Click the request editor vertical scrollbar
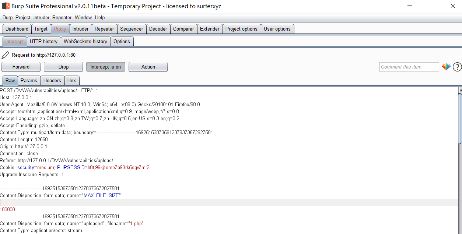Viewport: 462px width, 234px height. click(460, 118)
